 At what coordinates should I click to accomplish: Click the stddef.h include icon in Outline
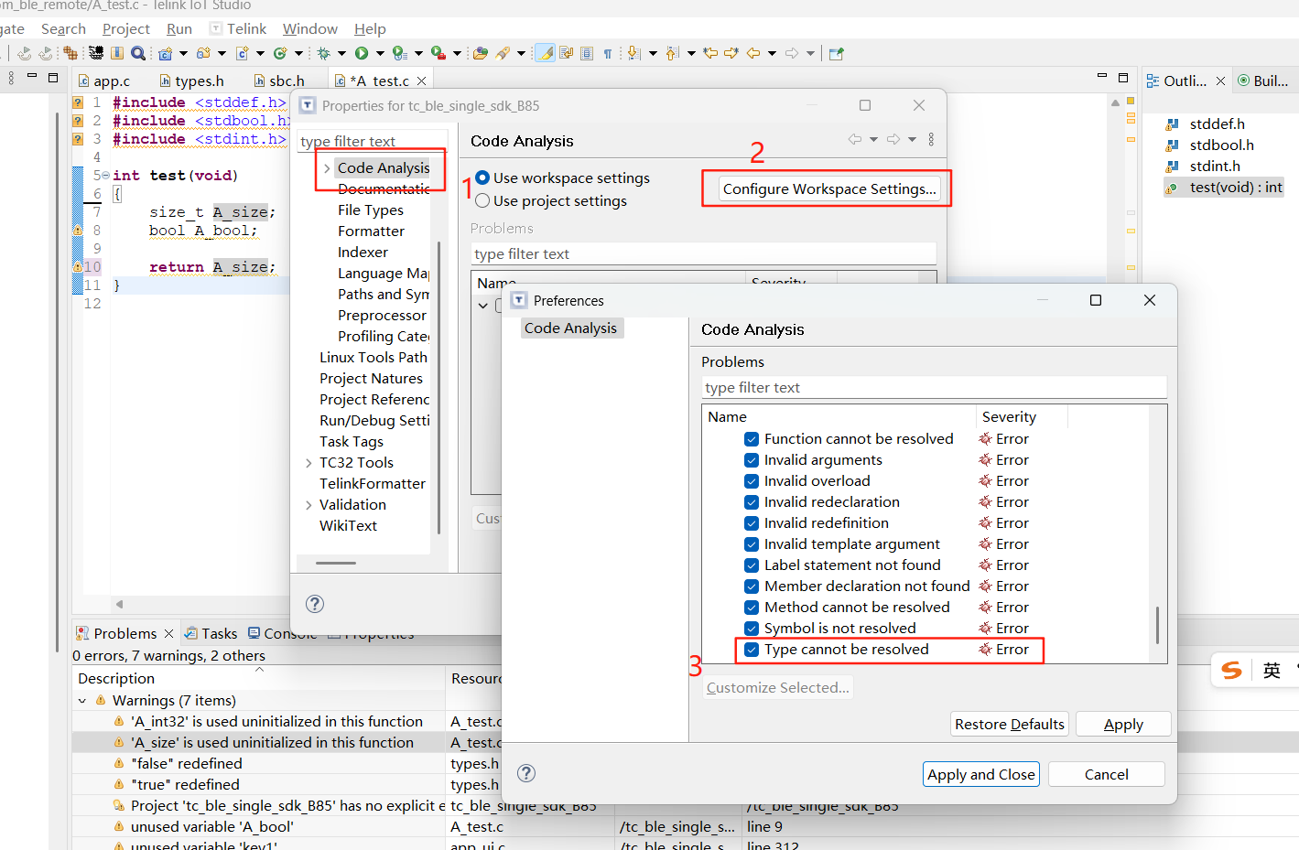tap(1171, 124)
